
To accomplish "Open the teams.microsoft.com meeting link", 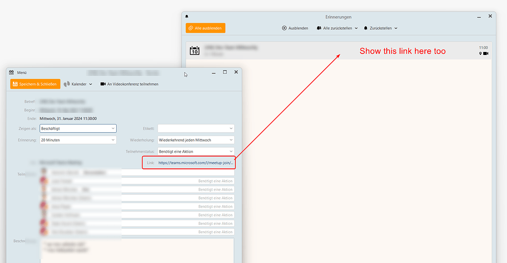I will point(196,163).
